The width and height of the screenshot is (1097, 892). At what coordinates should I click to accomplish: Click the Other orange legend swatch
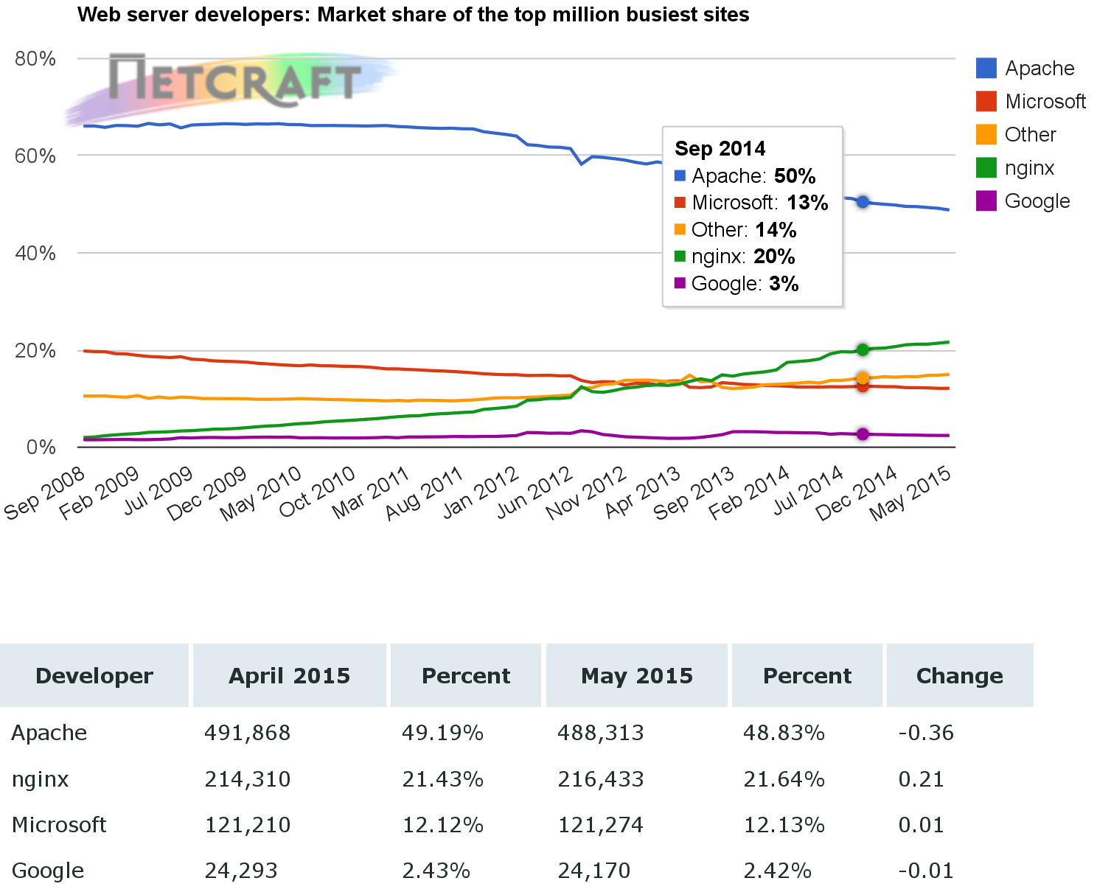(986, 134)
